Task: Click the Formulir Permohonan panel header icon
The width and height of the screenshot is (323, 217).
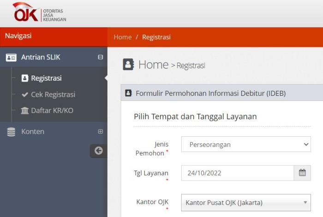Action: 128,93
